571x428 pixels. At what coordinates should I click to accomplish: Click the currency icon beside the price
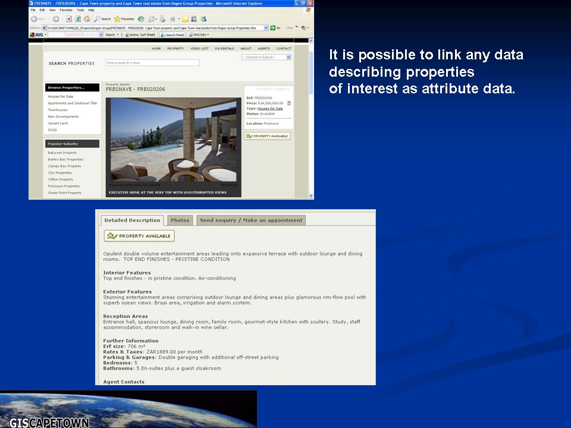point(288,103)
